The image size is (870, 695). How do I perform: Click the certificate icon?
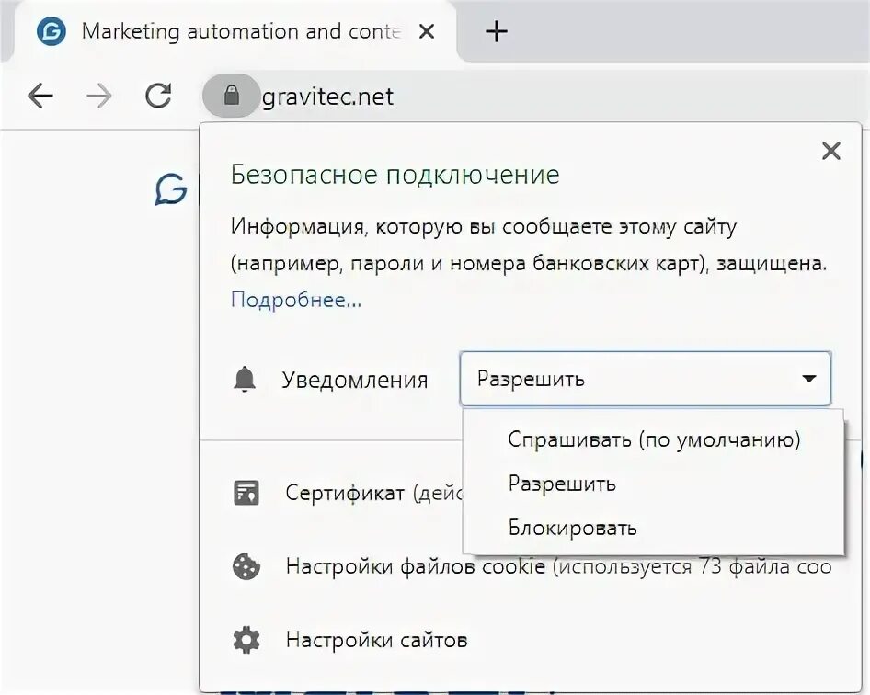[246, 493]
